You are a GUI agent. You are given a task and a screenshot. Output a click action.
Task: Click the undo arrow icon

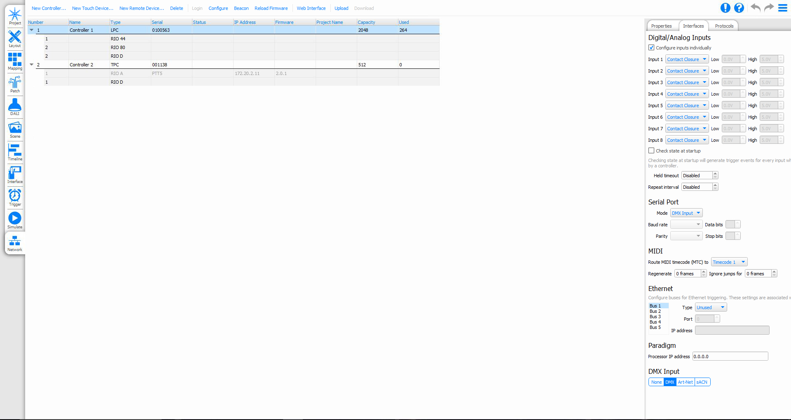tap(755, 8)
